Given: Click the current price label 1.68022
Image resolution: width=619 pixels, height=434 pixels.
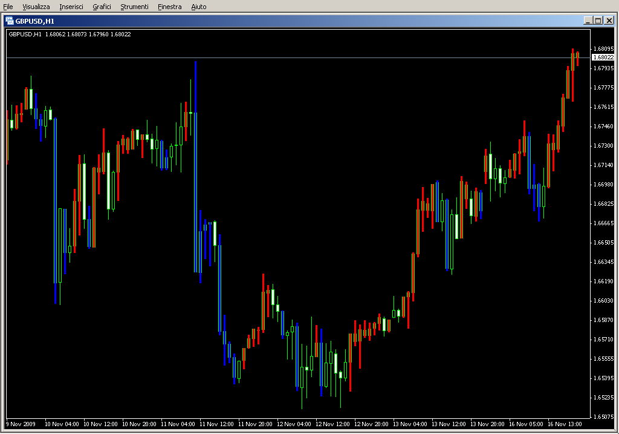Looking at the screenshot, I should coord(603,58).
